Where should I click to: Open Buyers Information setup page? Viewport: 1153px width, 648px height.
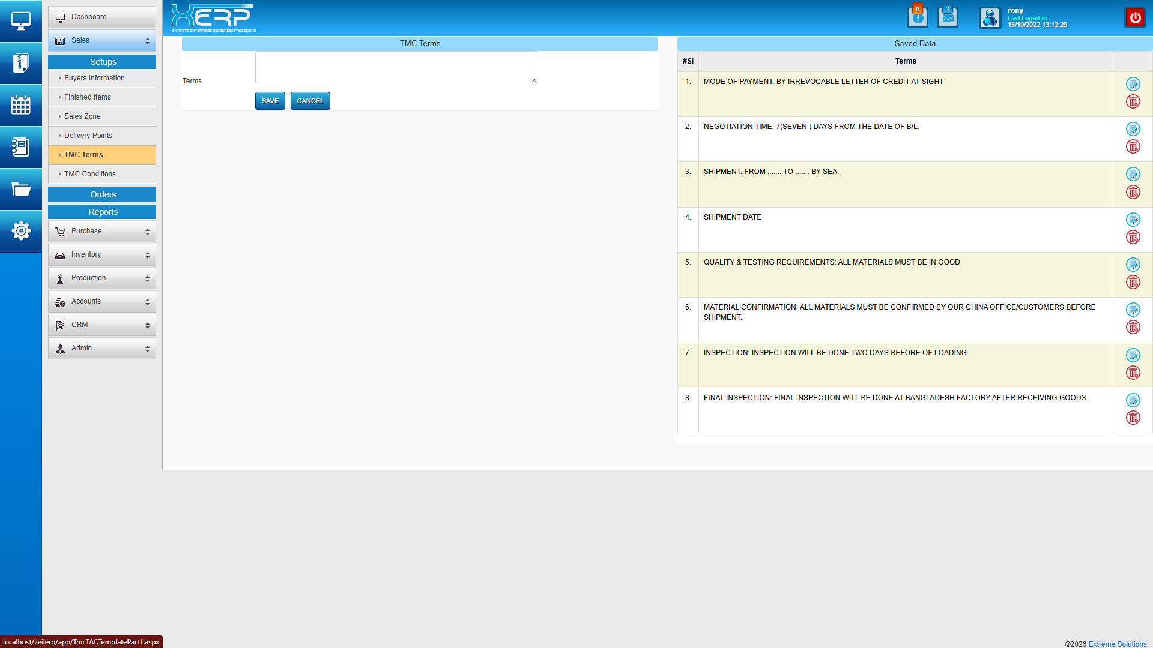pyautogui.click(x=94, y=78)
